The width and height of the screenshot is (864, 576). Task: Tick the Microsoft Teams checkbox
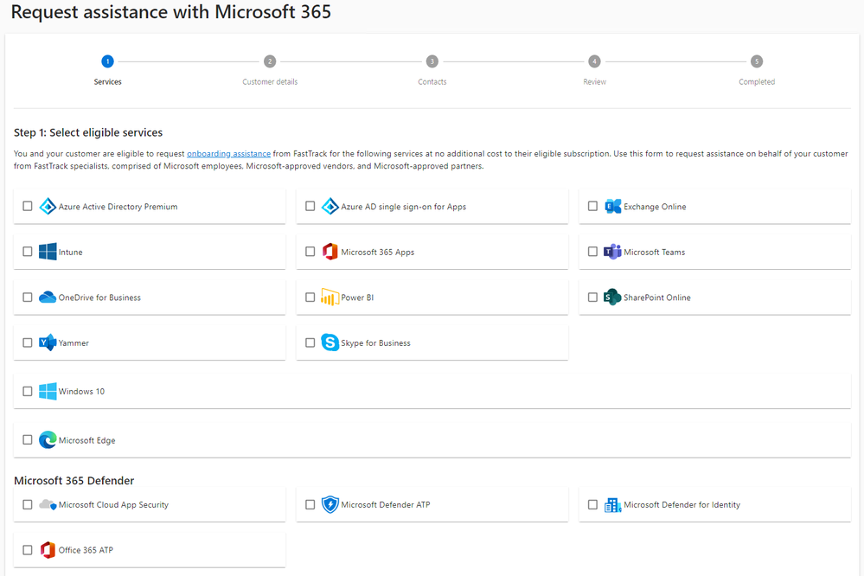593,252
